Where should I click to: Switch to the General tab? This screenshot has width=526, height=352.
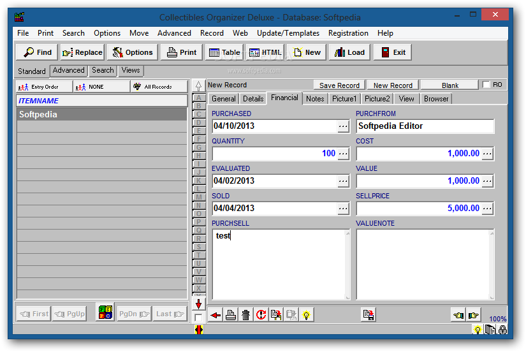coord(224,99)
